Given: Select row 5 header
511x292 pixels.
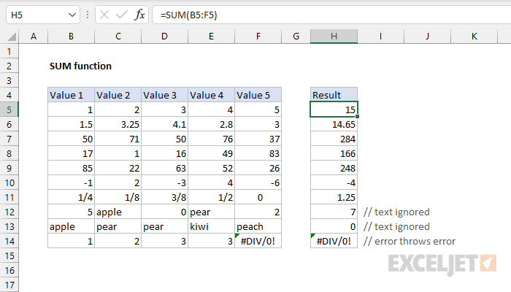Looking at the screenshot, I should click(x=9, y=109).
